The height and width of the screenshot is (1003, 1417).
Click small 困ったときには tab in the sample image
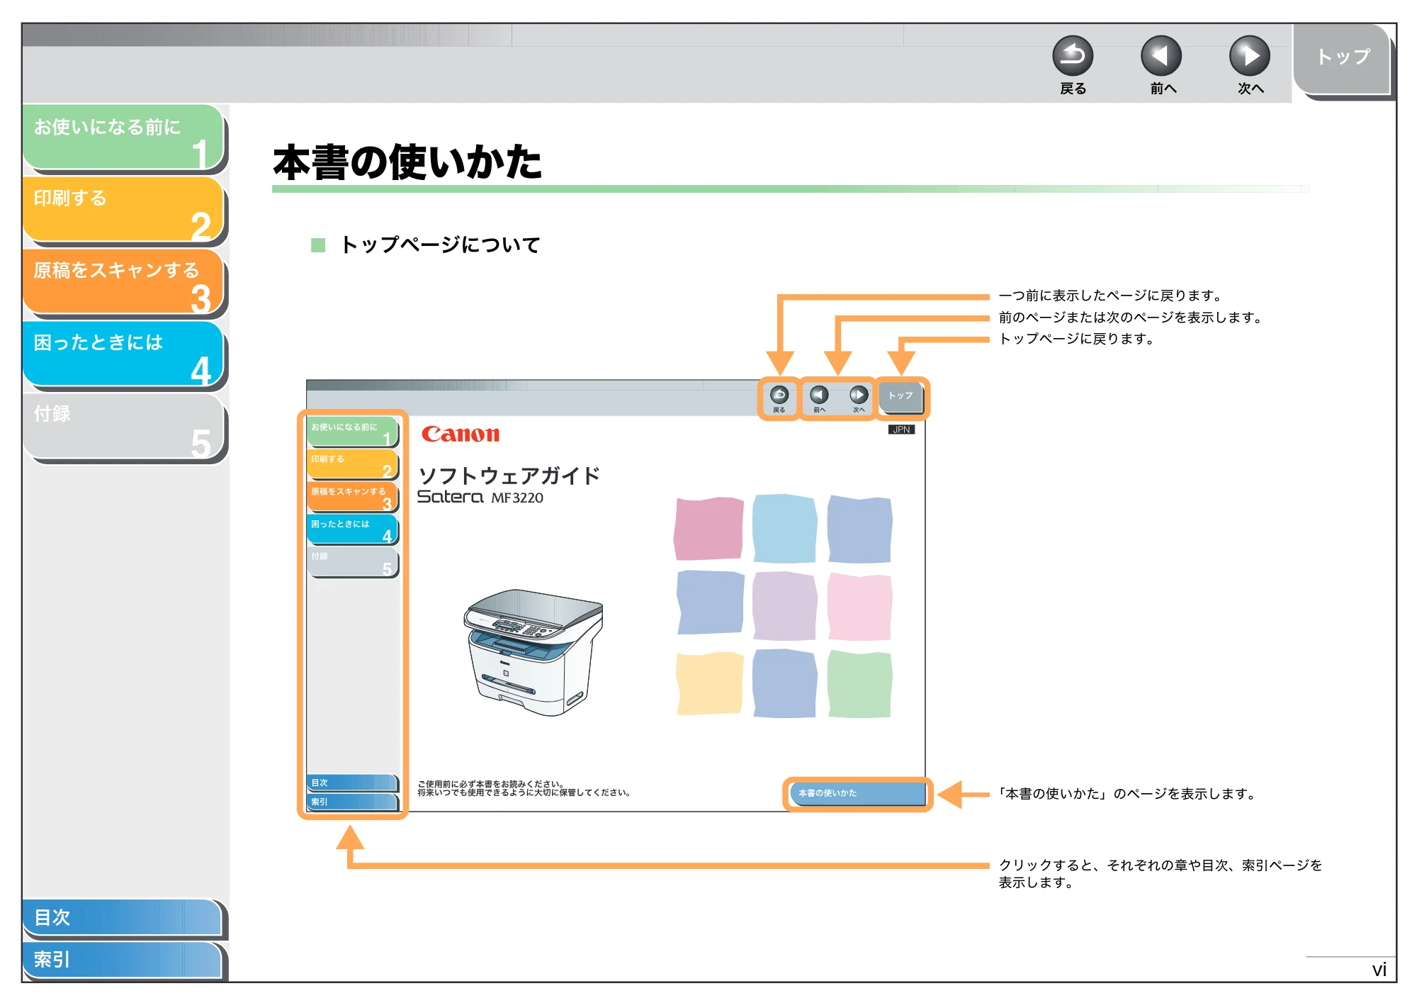click(x=352, y=529)
